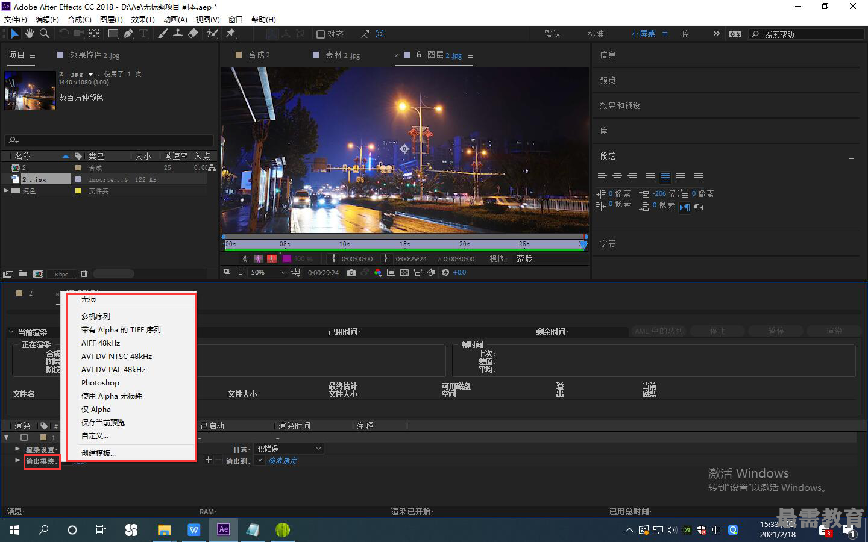868x542 pixels.
Task: Set layer out point bracket
Action: 386,258
